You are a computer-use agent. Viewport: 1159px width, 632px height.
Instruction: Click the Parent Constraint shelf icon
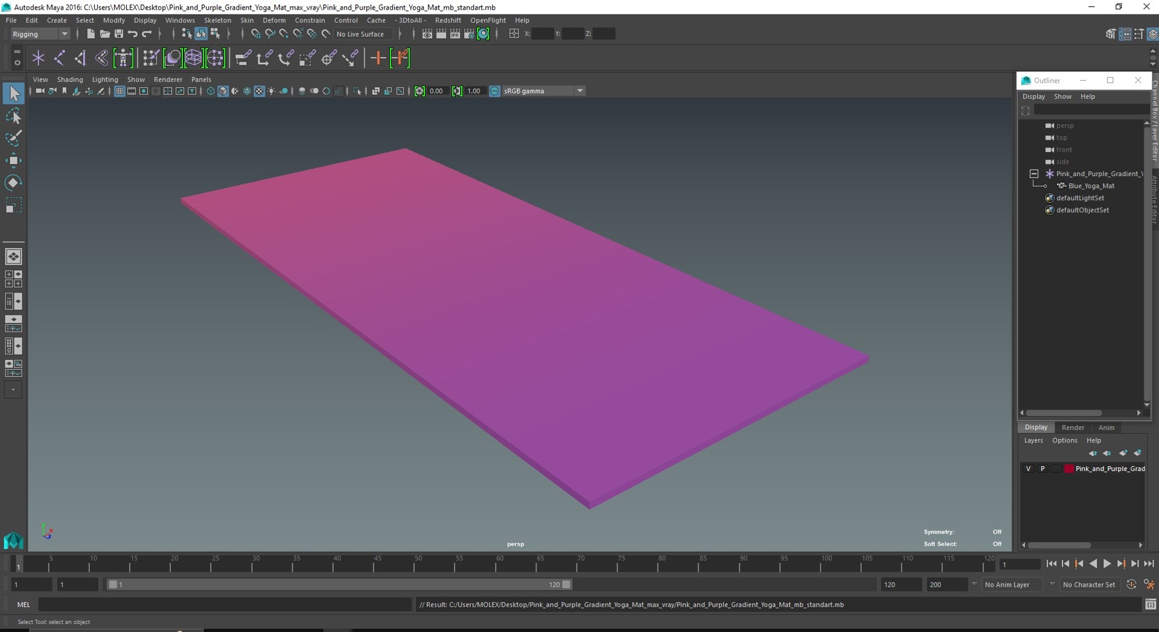point(243,58)
